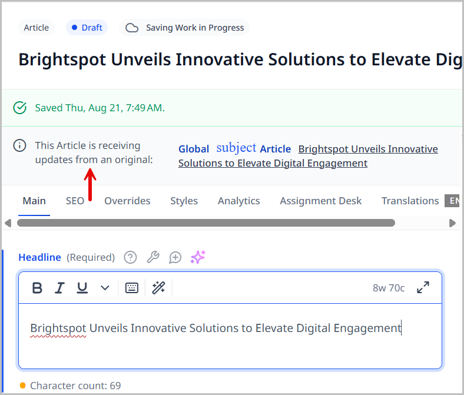This screenshot has width=464, height=395.
Task: Click the magic wand icon in toolbar
Action: click(158, 288)
